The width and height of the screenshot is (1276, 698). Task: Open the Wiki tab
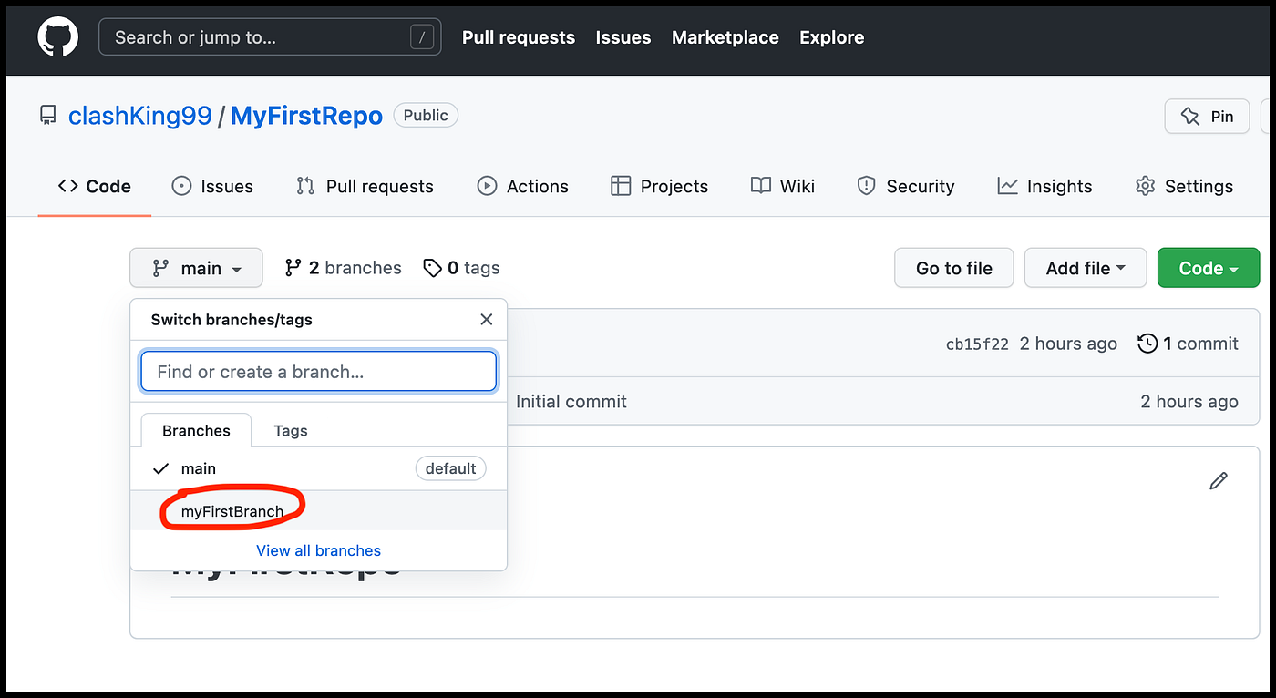tap(783, 186)
